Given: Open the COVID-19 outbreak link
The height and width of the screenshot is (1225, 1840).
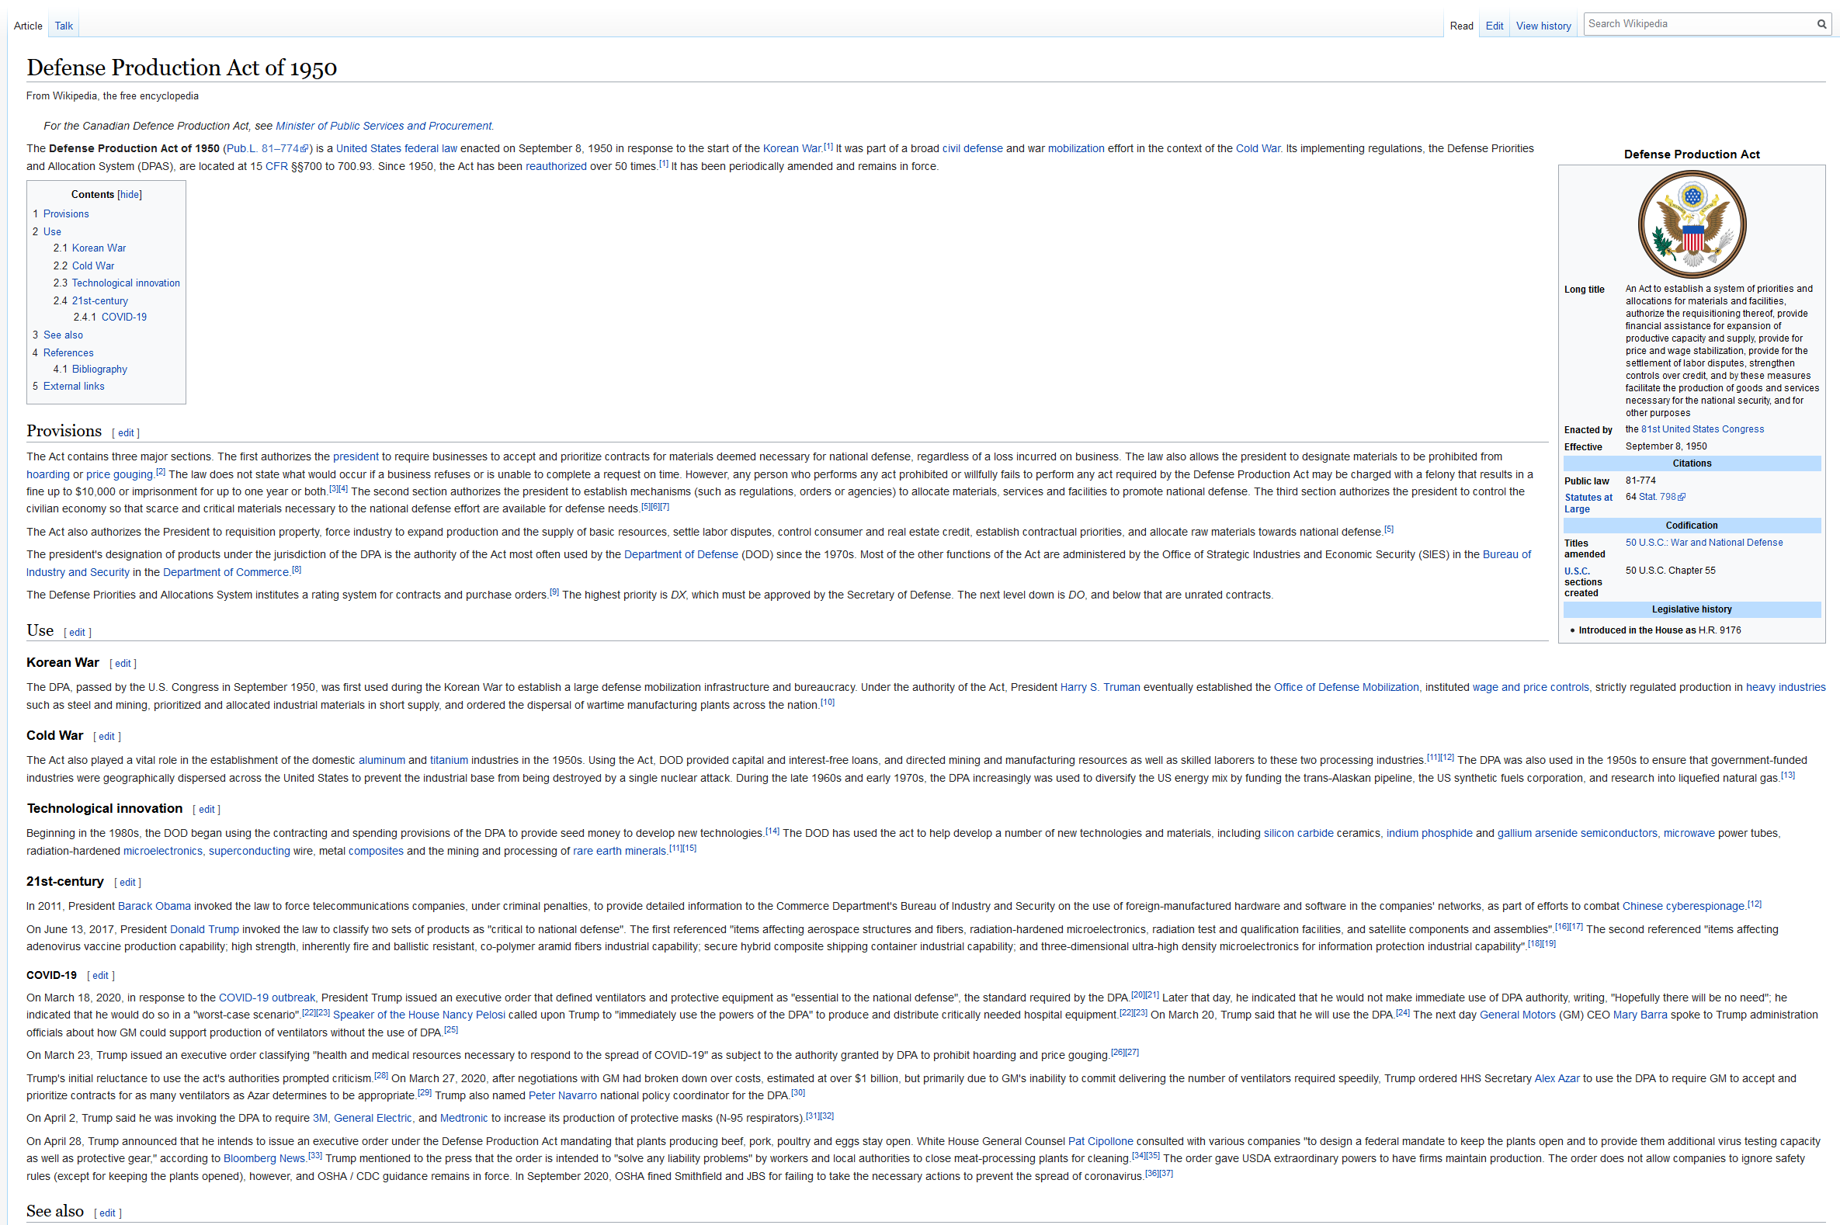Looking at the screenshot, I should [266, 998].
